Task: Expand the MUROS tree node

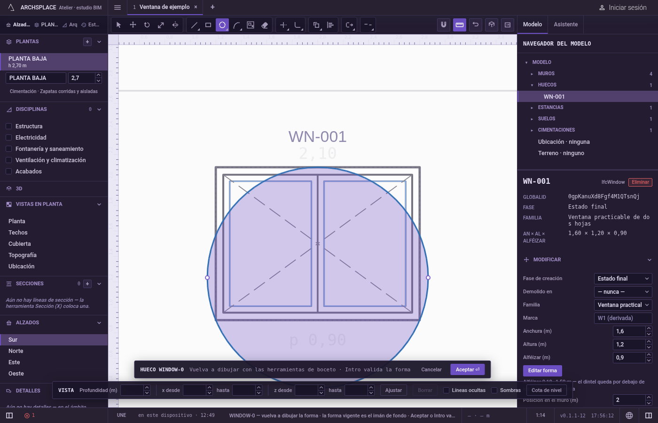Action: click(x=532, y=74)
